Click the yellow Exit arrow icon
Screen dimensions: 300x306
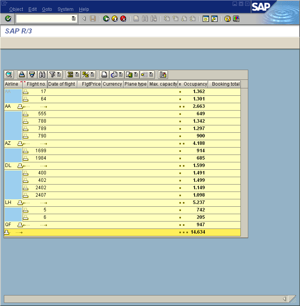[x=115, y=19]
